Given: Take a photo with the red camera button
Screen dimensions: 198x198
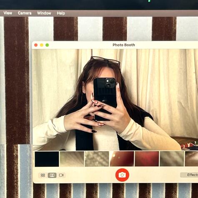Looking at the screenshot, I should click(x=122, y=175).
